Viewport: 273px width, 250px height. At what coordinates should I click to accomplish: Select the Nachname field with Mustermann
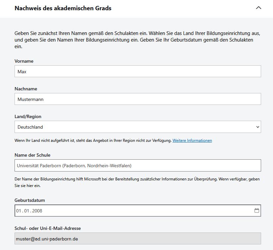pyautogui.click(x=137, y=99)
